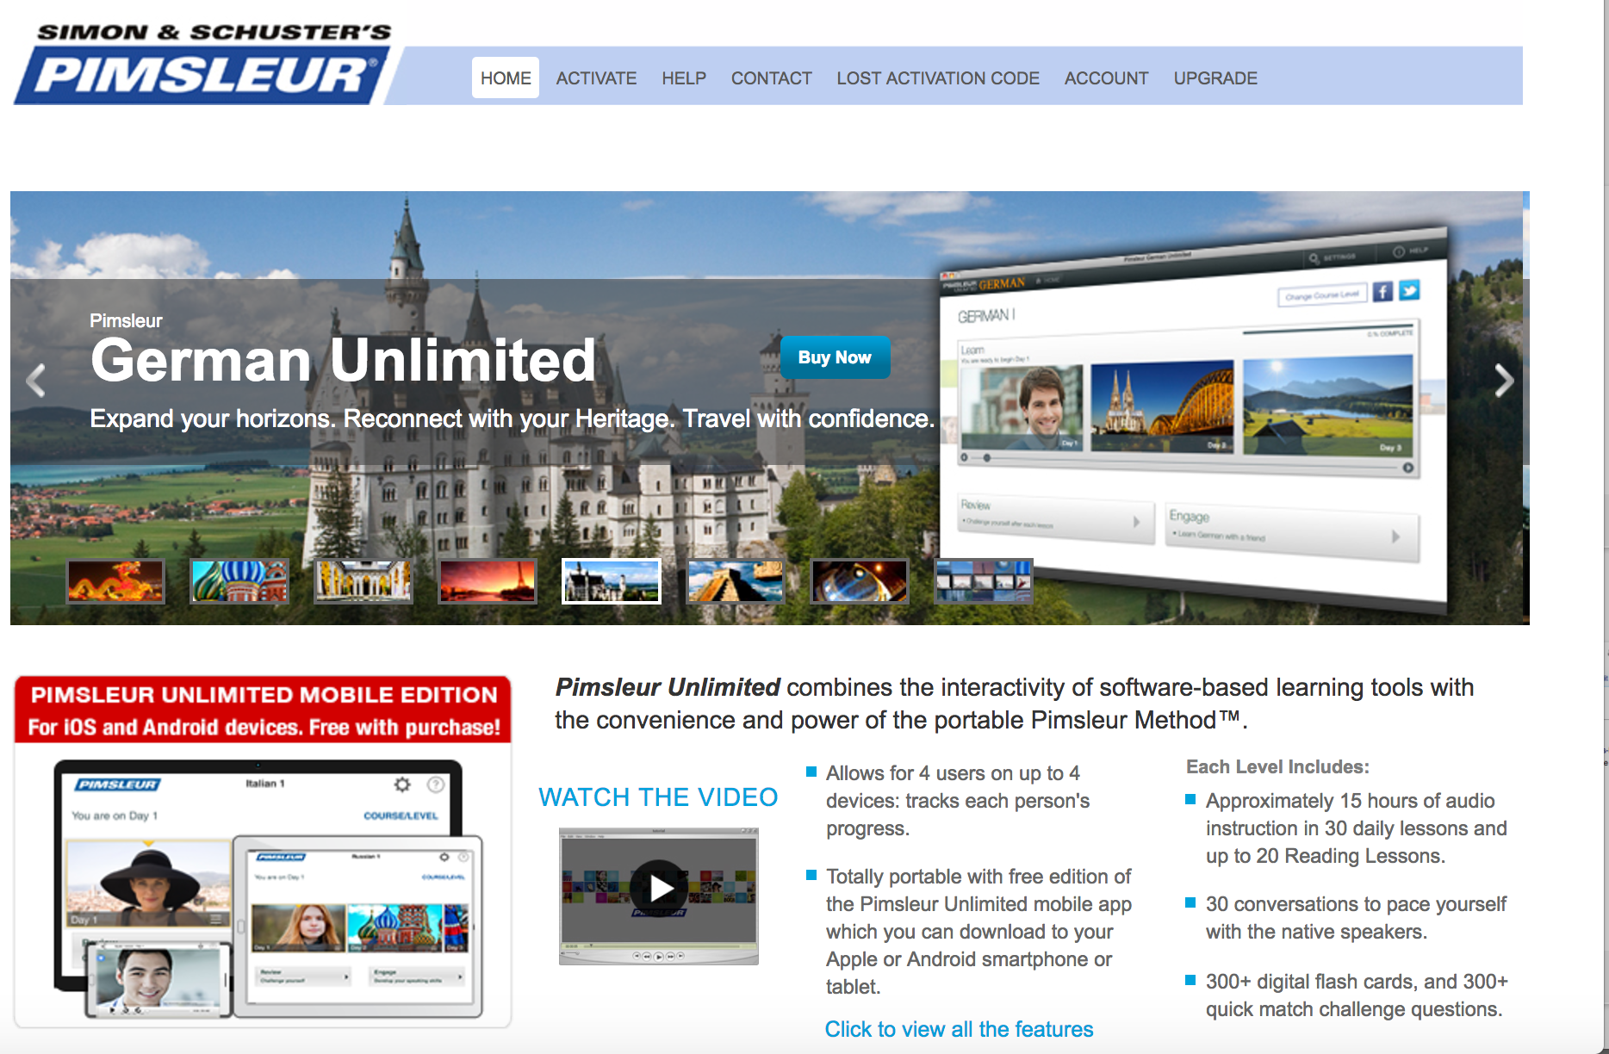Advance carousel with right arrow
Viewport: 1609px width, 1054px height.
tap(1504, 380)
